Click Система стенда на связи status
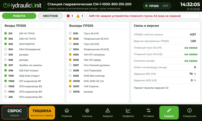This screenshot has height=121, width=202. [x=191, y=61]
